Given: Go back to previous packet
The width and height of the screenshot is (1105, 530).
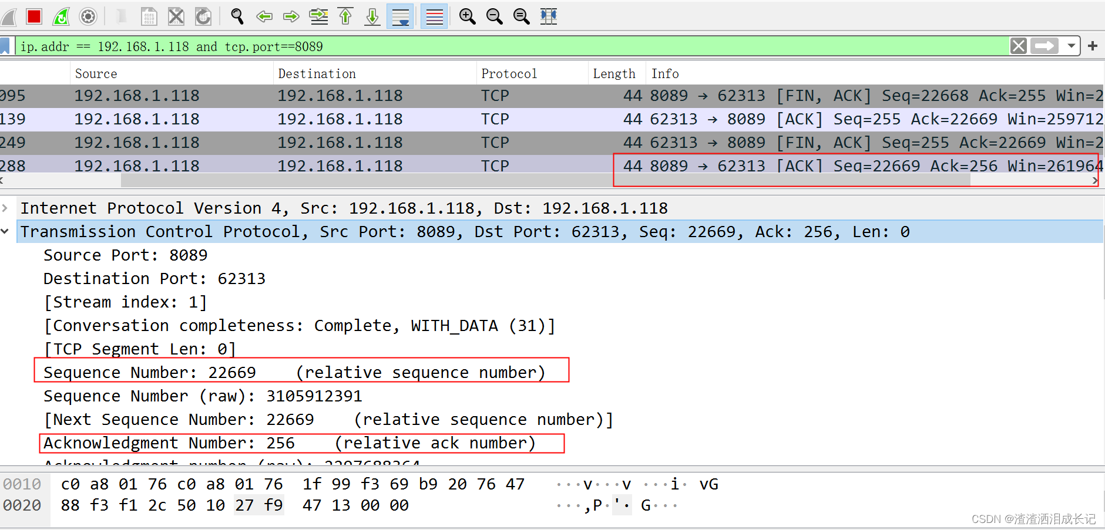Looking at the screenshot, I should tap(264, 16).
